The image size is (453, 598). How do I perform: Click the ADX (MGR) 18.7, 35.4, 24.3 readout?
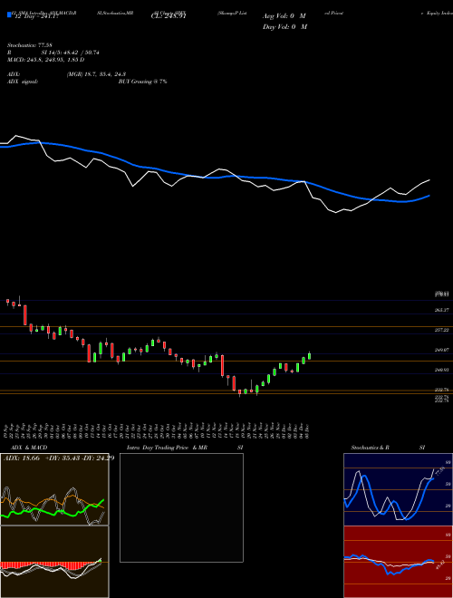[x=67, y=74]
